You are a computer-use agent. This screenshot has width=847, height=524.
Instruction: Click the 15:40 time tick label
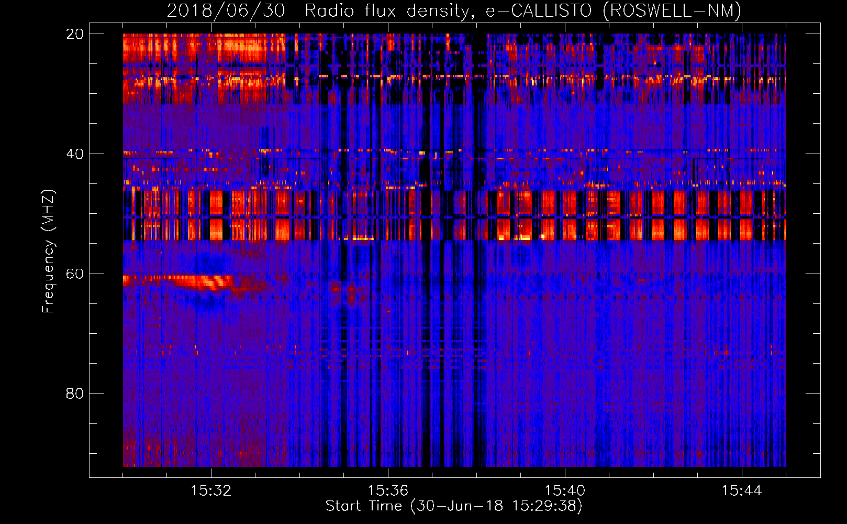tap(565, 491)
